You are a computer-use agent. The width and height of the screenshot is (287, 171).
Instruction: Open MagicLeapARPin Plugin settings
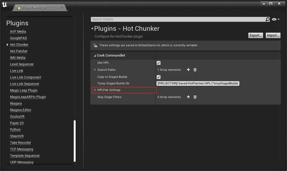coord(28,97)
